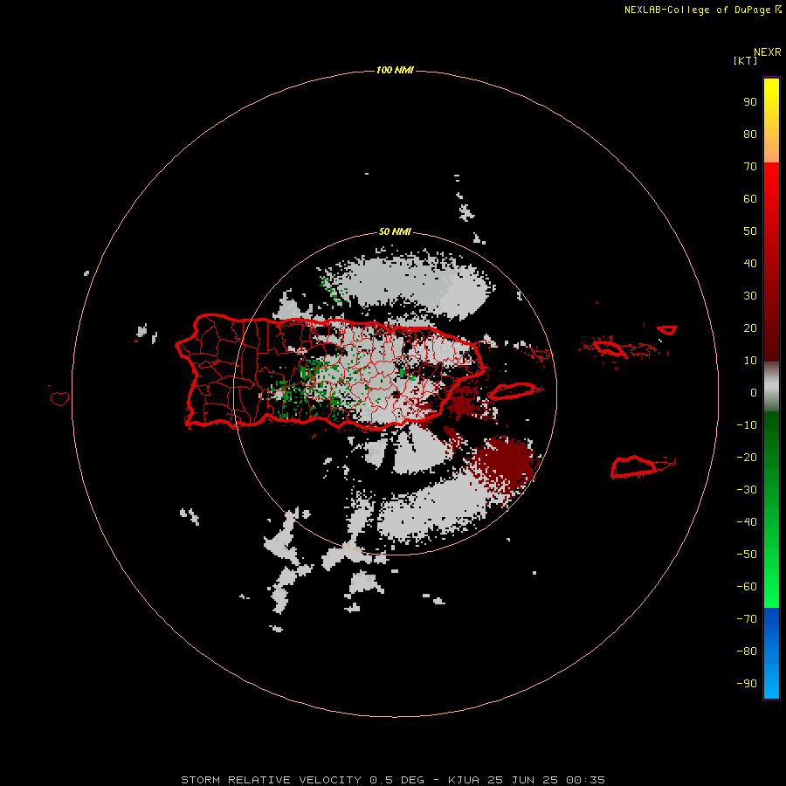Click the [KT] units label
786x786 pixels.
point(745,60)
